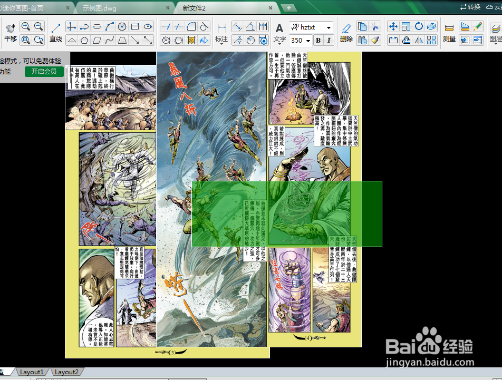The height and width of the screenshot is (380, 502).
Task: Toggle bold text formatting
Action: 318,40
